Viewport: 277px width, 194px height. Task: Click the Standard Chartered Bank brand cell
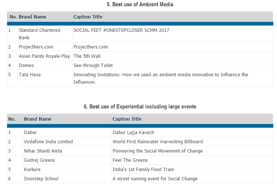coord(39,34)
